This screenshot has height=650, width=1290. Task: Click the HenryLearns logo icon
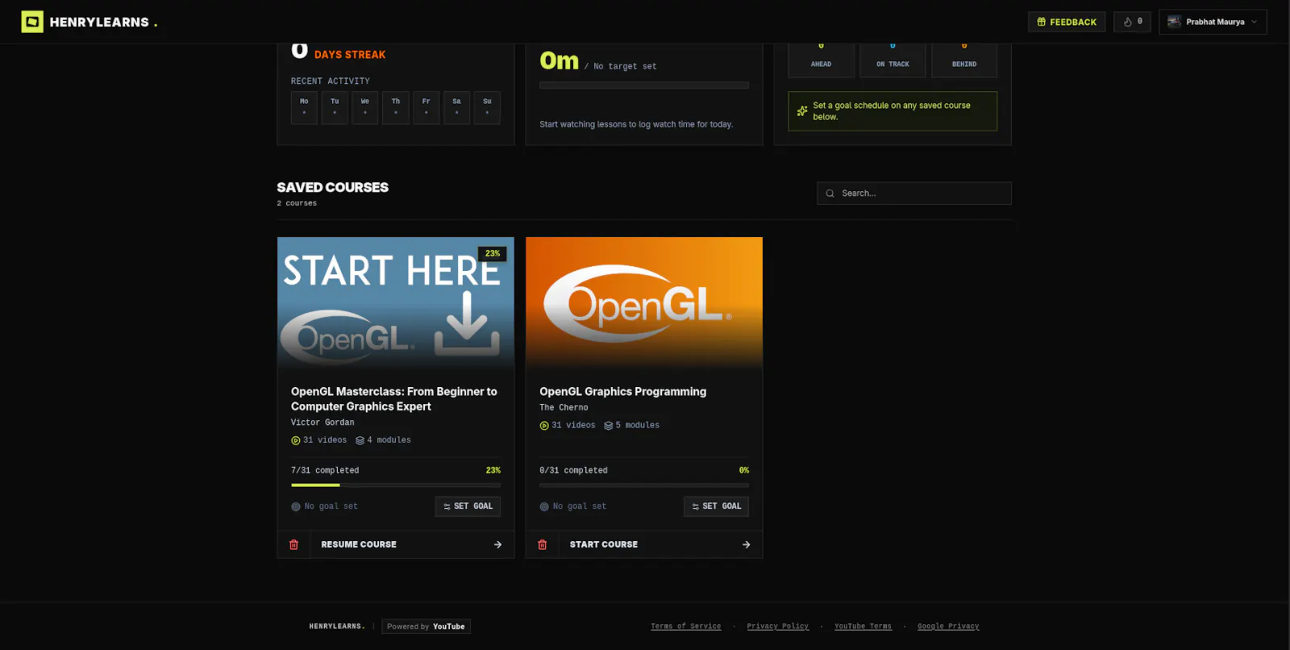coord(32,22)
